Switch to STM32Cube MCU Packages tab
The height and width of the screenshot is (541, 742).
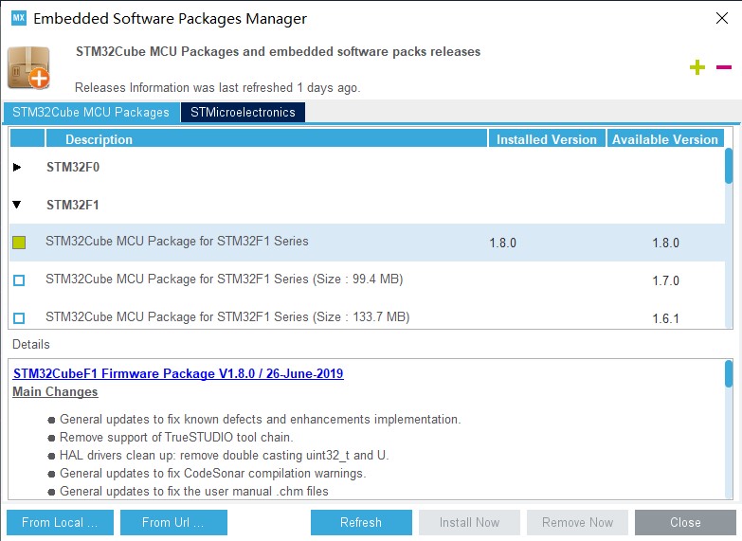91,112
